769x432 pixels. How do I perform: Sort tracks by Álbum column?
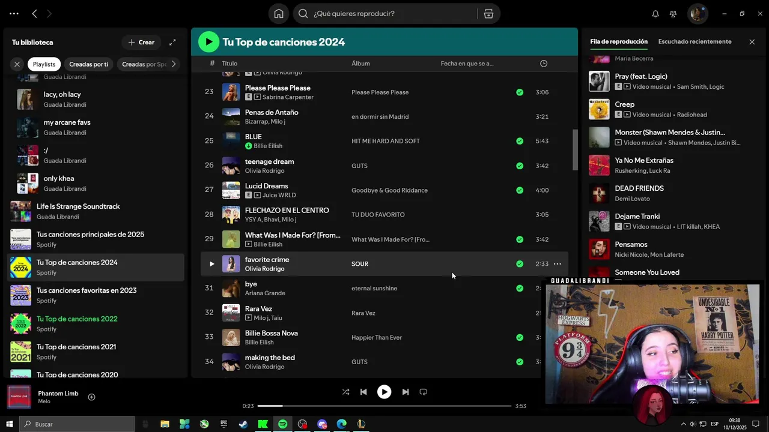coord(360,64)
